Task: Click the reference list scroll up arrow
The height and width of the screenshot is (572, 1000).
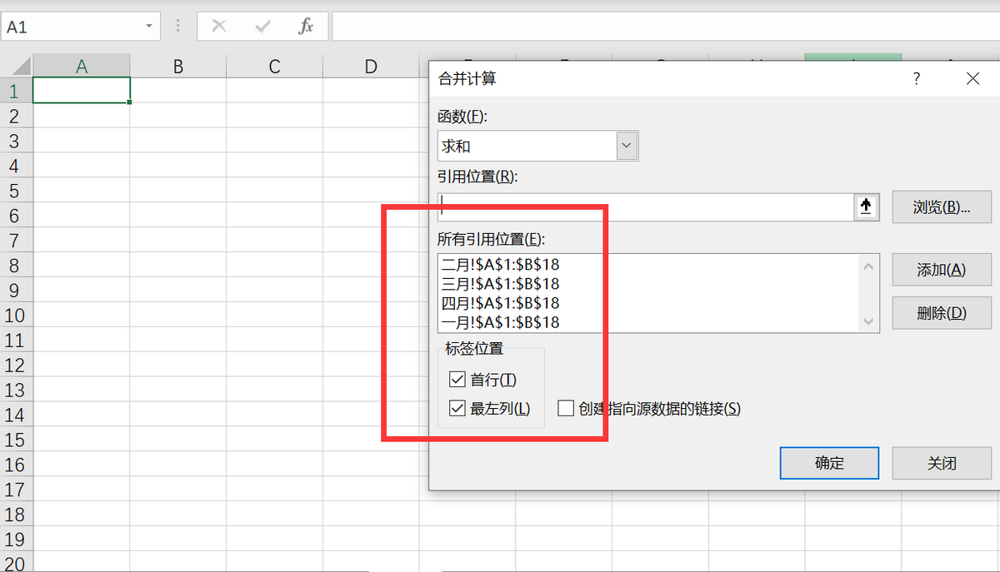Action: coord(869,266)
